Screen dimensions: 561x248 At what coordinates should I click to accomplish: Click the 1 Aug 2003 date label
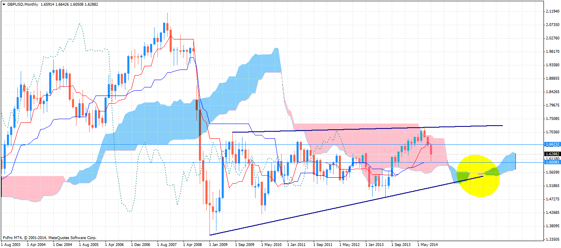11,245
